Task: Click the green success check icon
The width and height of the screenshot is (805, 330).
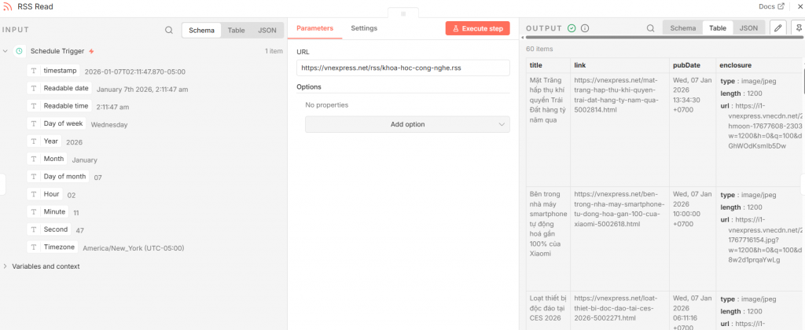Action: (x=572, y=28)
